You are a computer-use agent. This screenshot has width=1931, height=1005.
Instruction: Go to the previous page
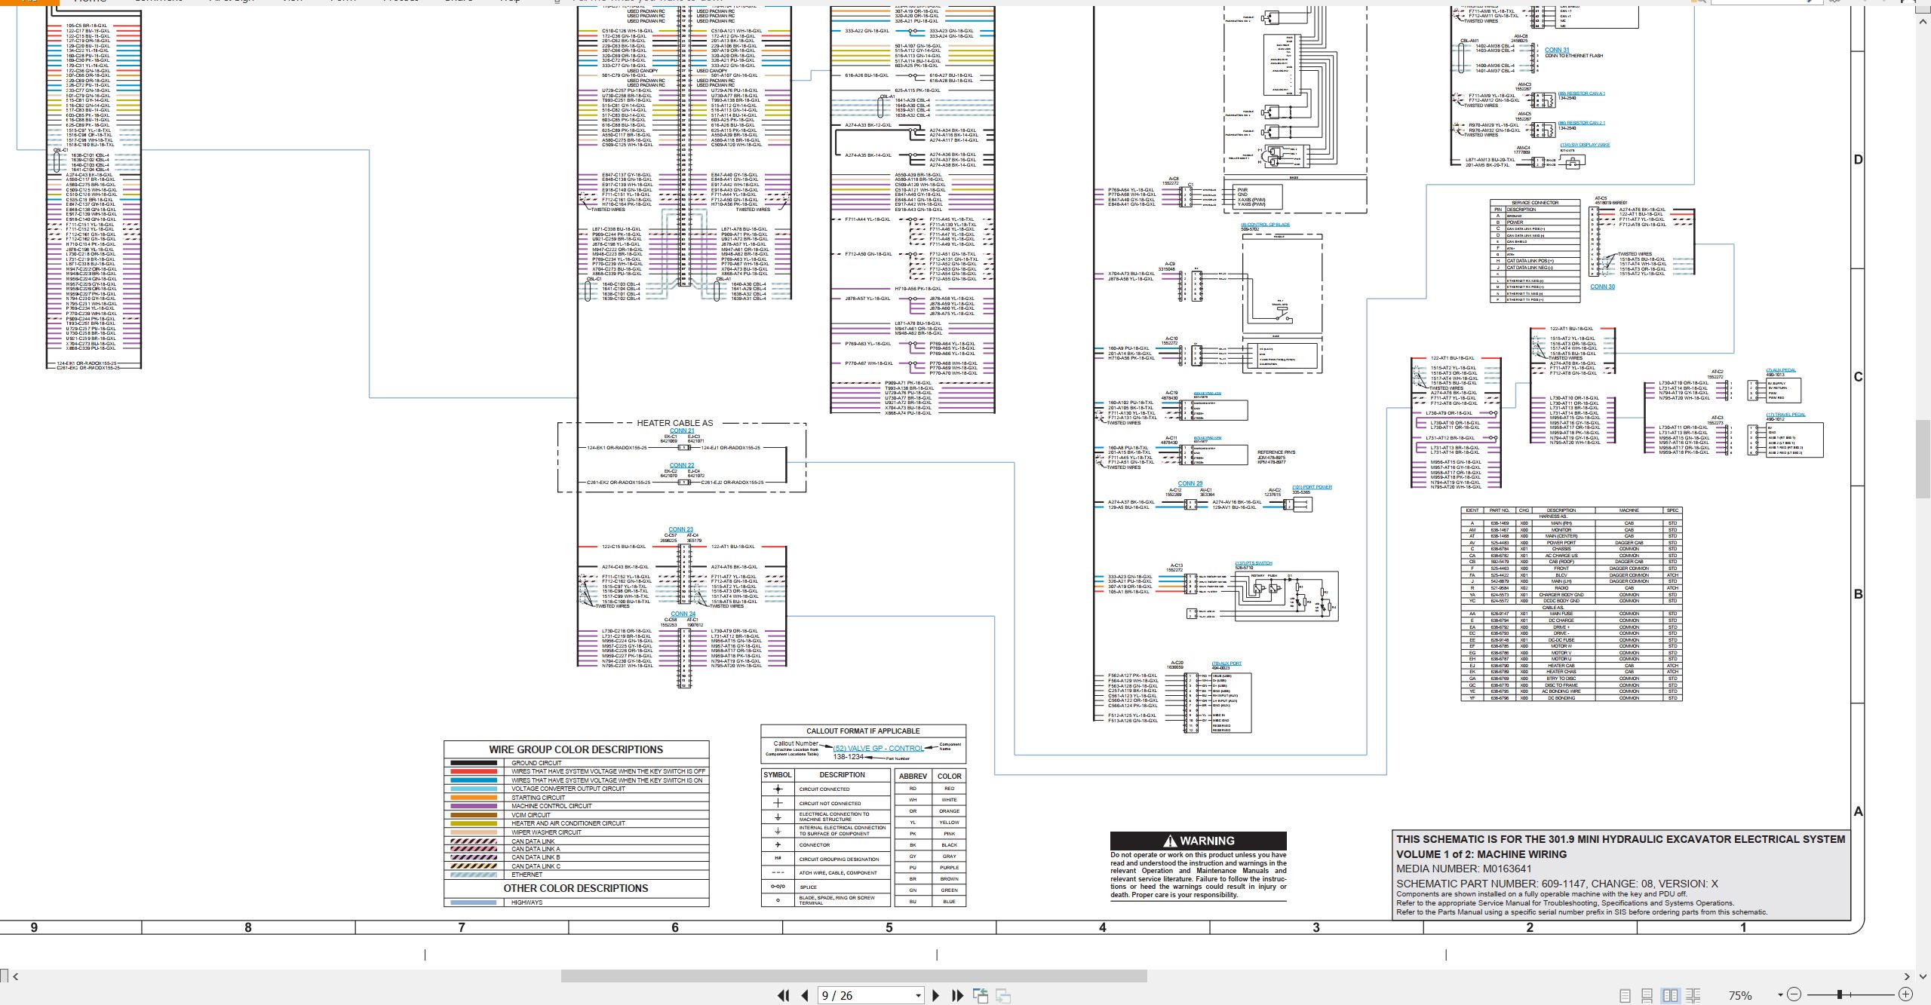point(805,996)
